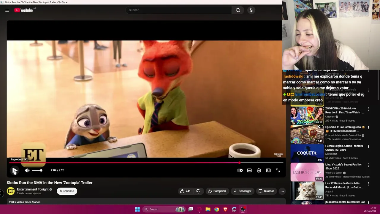Open the Victoria's Secret Fashion Show thumbnail
Screen dimensions: 380x214
tap(307, 172)
